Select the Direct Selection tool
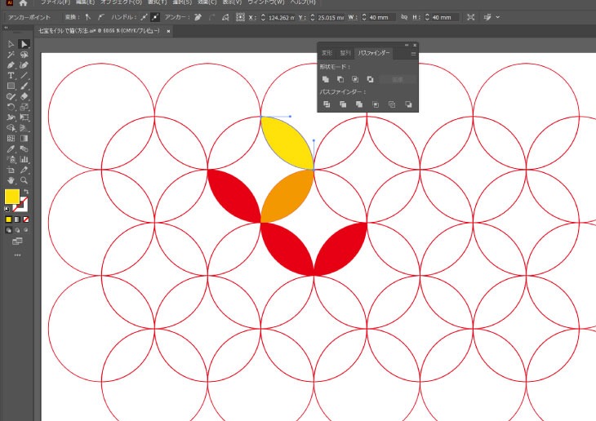The image size is (596, 421). click(x=24, y=44)
